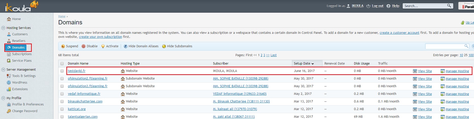474x119 pixels.
Task: Go to page 3 of the list
Action: (x=264, y=55)
